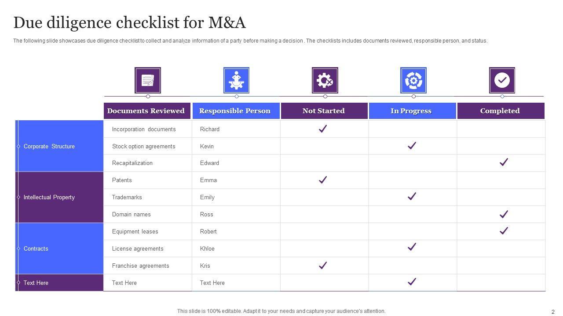Click the Text Here category label
563x316 pixels.
coord(36,283)
